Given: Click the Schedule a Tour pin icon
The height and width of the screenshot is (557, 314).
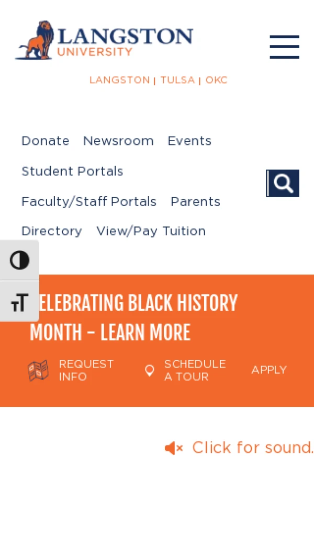Looking at the screenshot, I should point(150,370).
